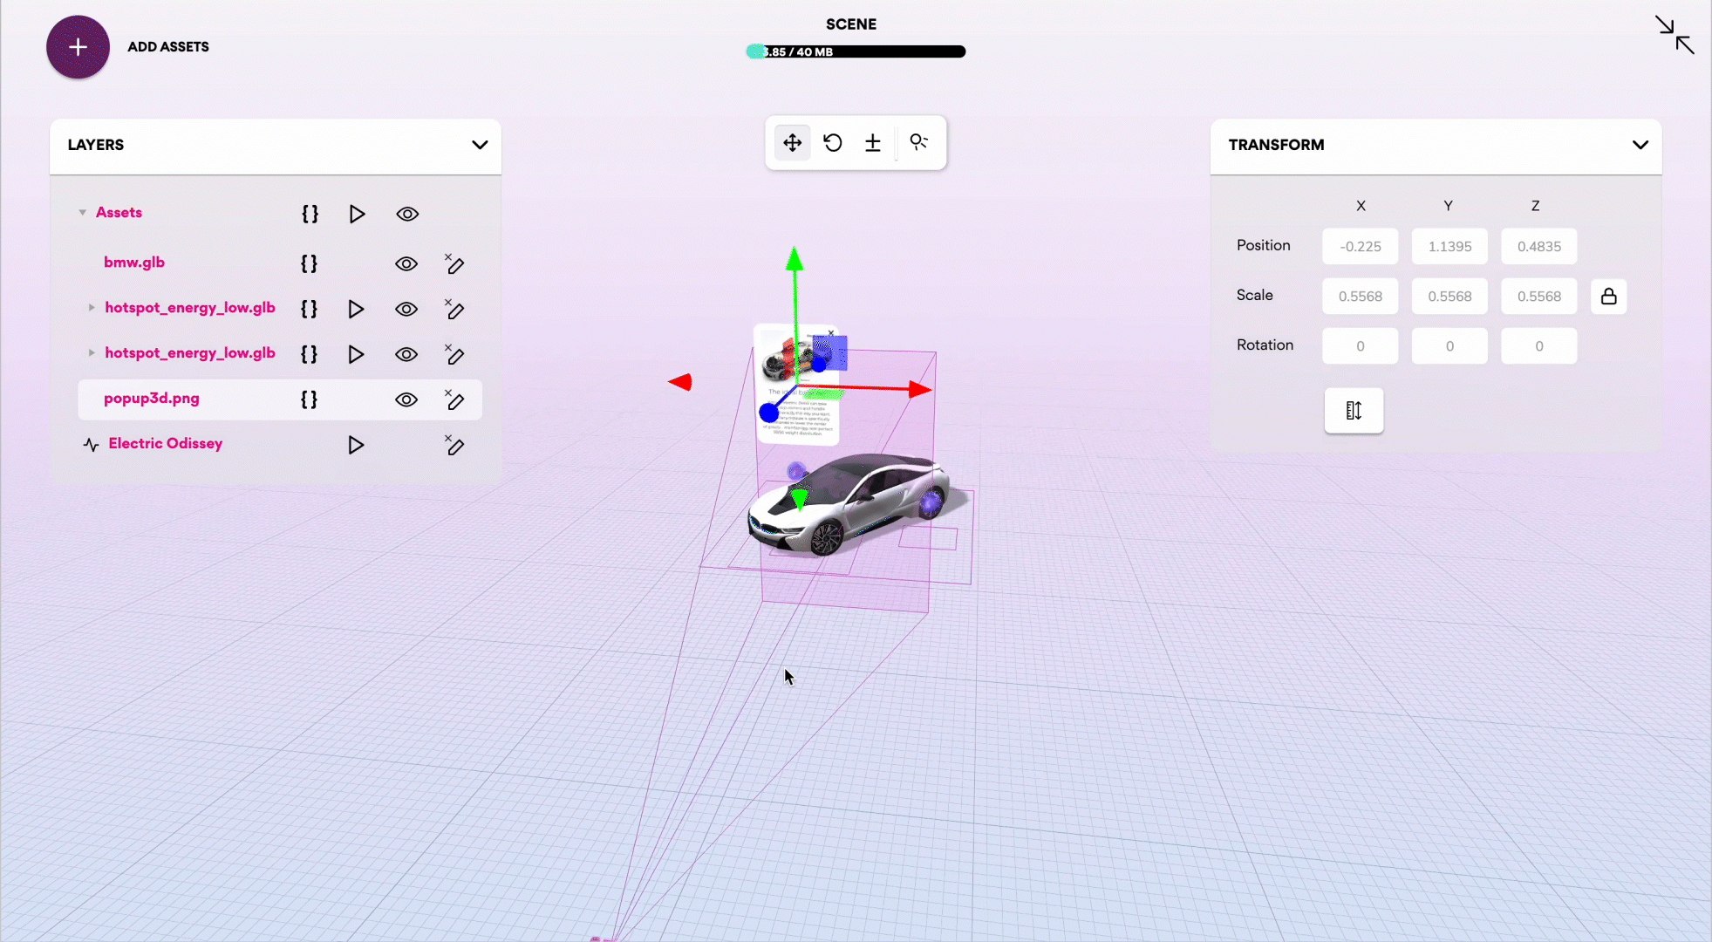Hide the first hotspot_energy_low.glb layer
This screenshot has width=1712, height=942.
(406, 310)
